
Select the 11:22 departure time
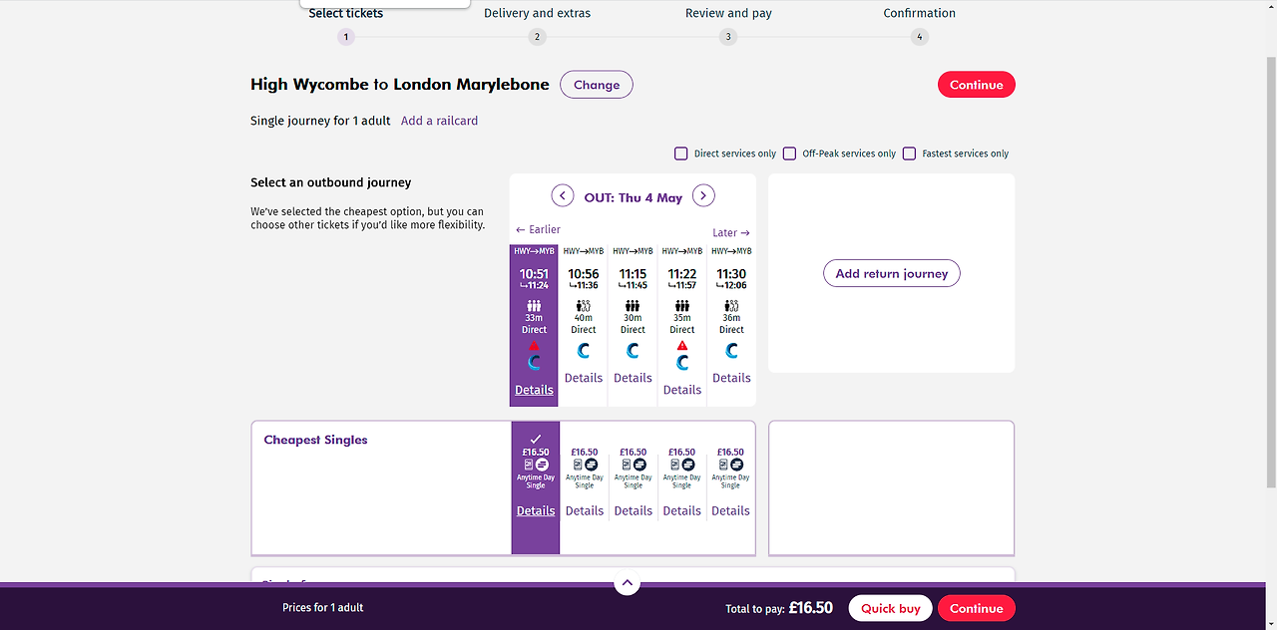tap(682, 274)
